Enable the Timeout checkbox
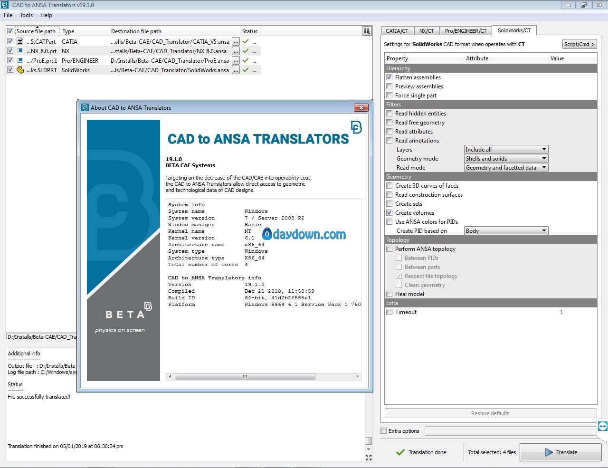 (389, 312)
